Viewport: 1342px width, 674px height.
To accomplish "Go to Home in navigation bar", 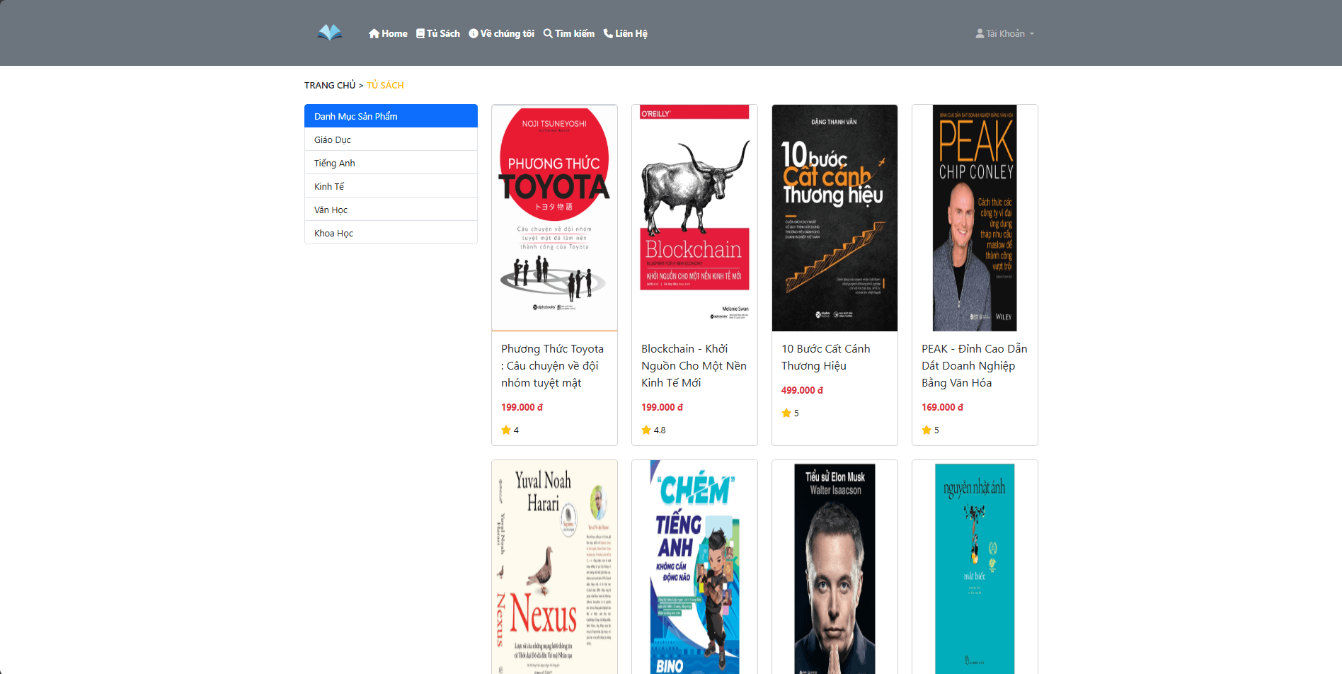I will pyautogui.click(x=388, y=33).
